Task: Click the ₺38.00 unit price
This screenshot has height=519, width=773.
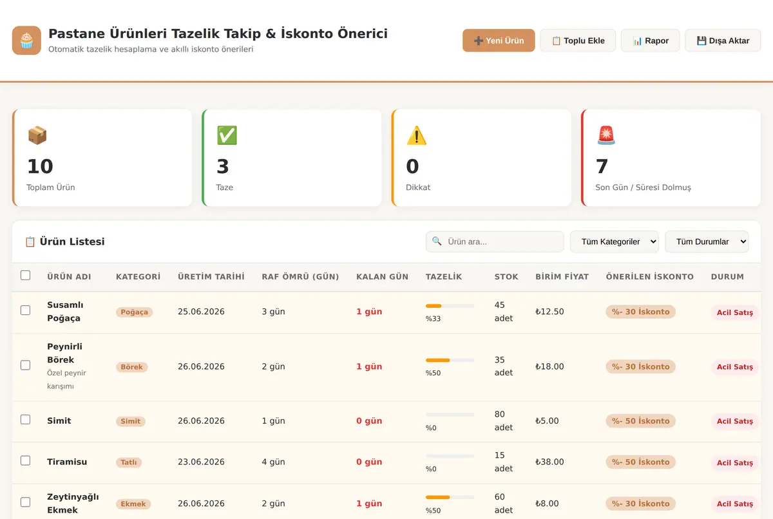Action: (549, 462)
